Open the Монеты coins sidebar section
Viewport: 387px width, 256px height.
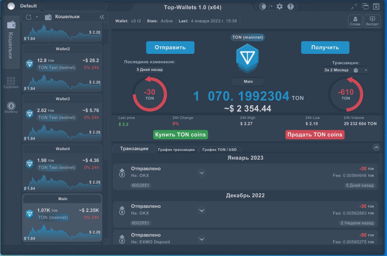(11, 108)
